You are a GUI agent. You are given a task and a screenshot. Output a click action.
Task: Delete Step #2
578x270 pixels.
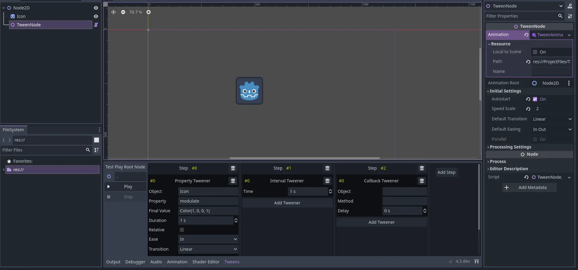(x=422, y=168)
